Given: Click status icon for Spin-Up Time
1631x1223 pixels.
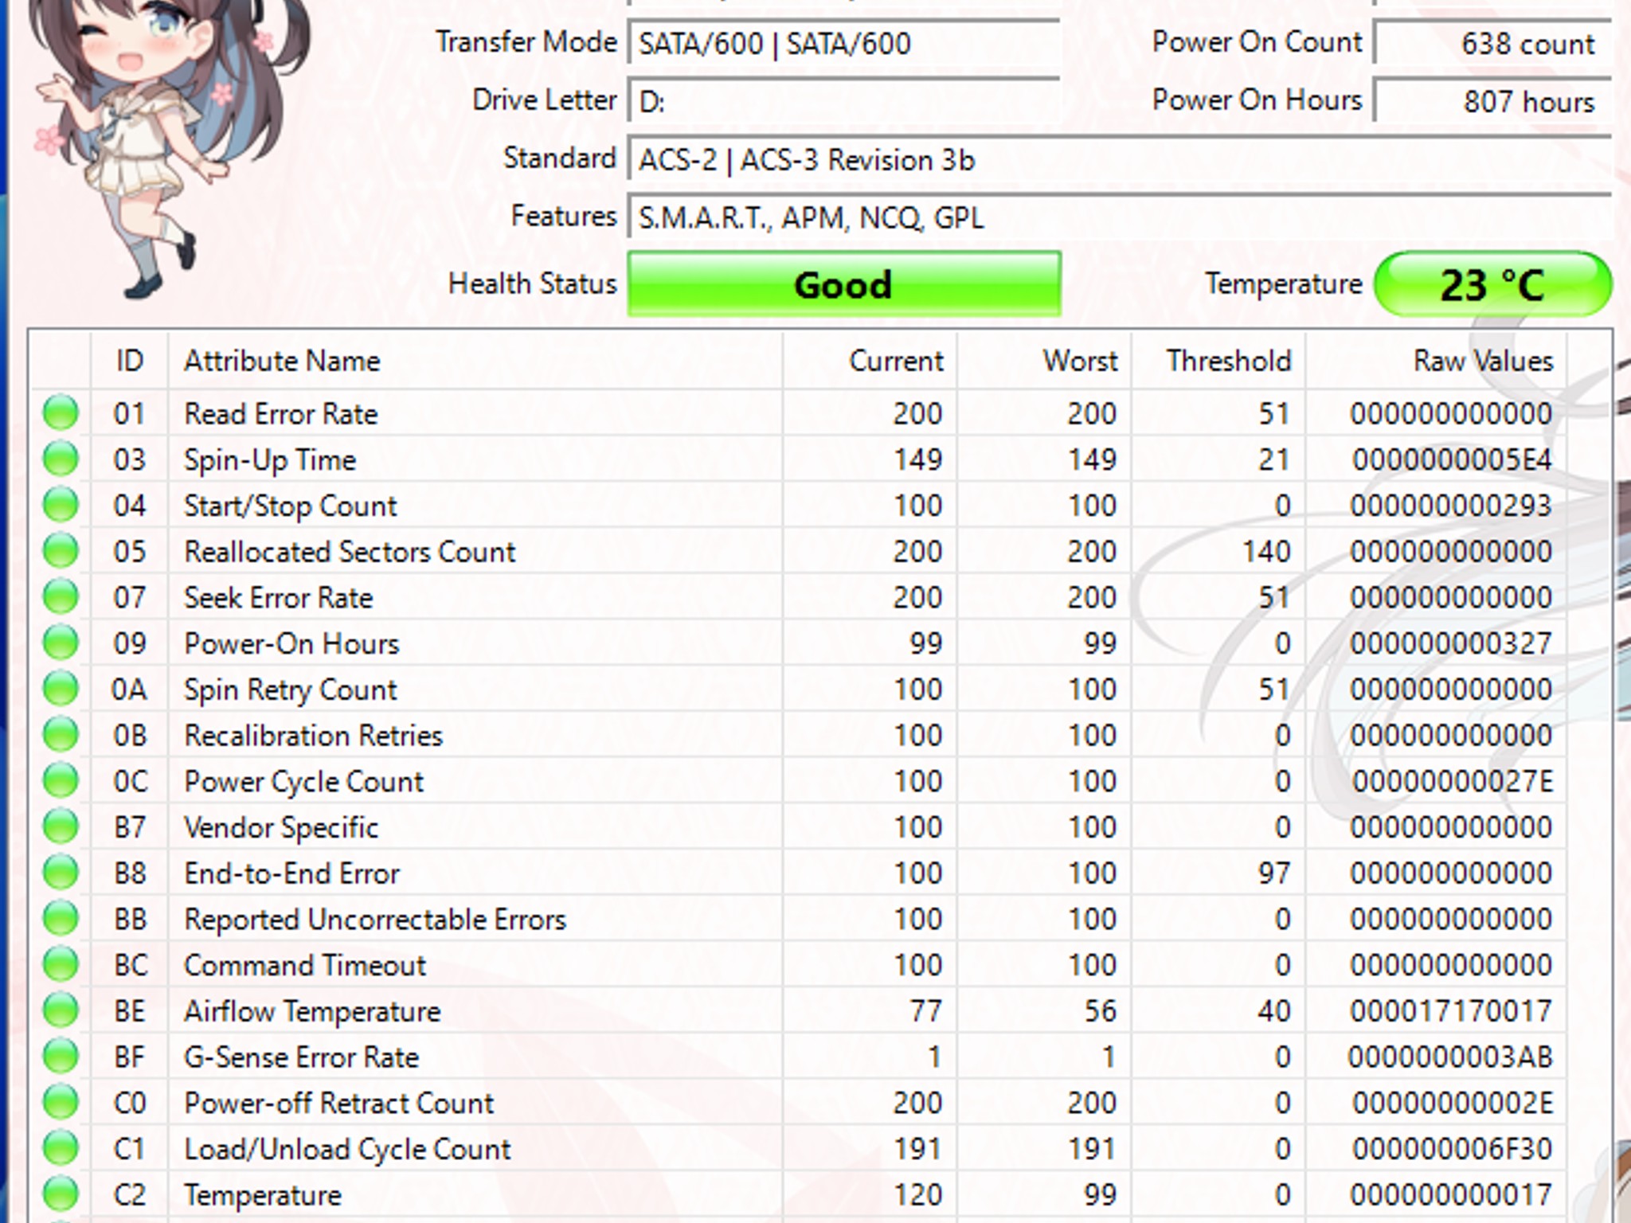Looking at the screenshot, I should pos(61,459).
